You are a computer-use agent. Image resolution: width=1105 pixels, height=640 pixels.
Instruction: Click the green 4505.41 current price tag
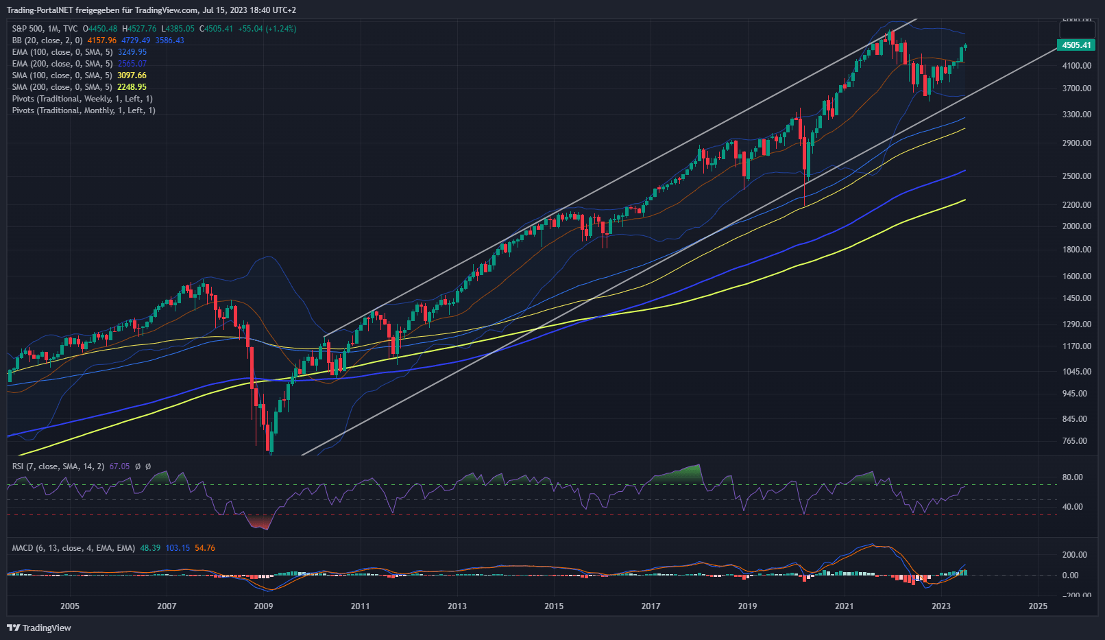[x=1076, y=45]
